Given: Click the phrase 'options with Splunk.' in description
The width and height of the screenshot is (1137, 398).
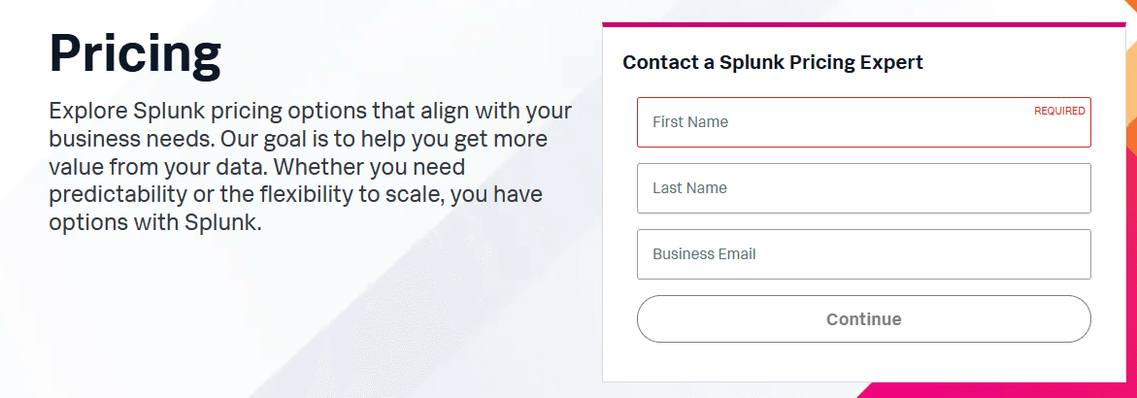Looking at the screenshot, I should tap(155, 223).
